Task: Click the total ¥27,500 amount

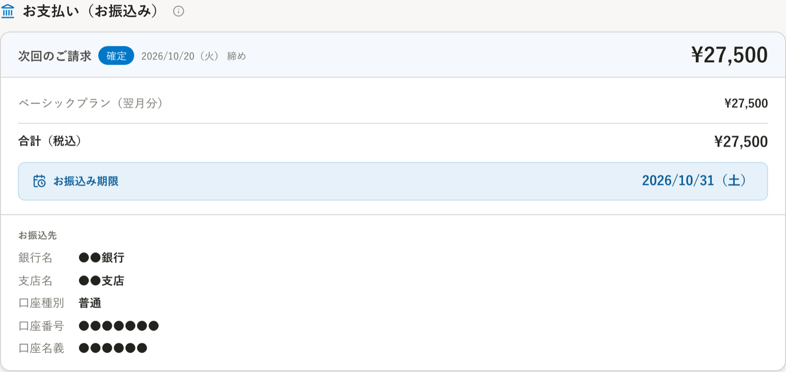Action: (741, 141)
